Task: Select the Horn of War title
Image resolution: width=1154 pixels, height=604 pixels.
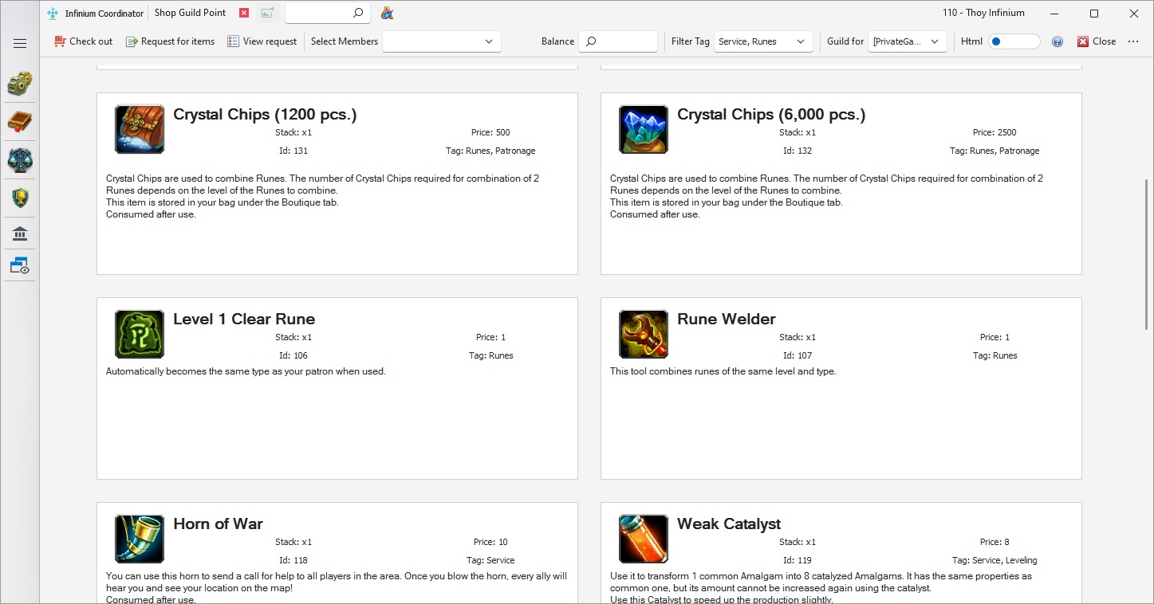Action: [218, 524]
